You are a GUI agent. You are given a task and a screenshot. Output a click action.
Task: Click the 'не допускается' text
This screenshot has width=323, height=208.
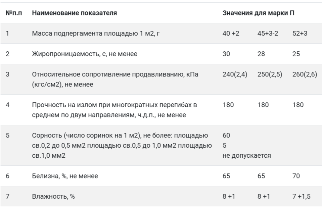point(246,155)
